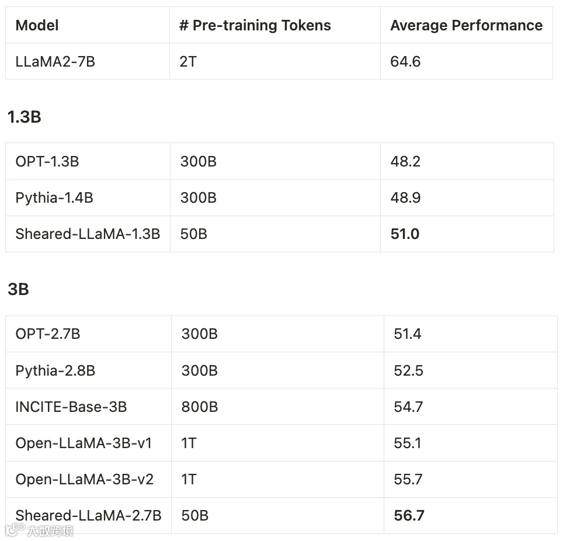
Task: Click the bold 51.0 performance value
Action: tap(405, 234)
